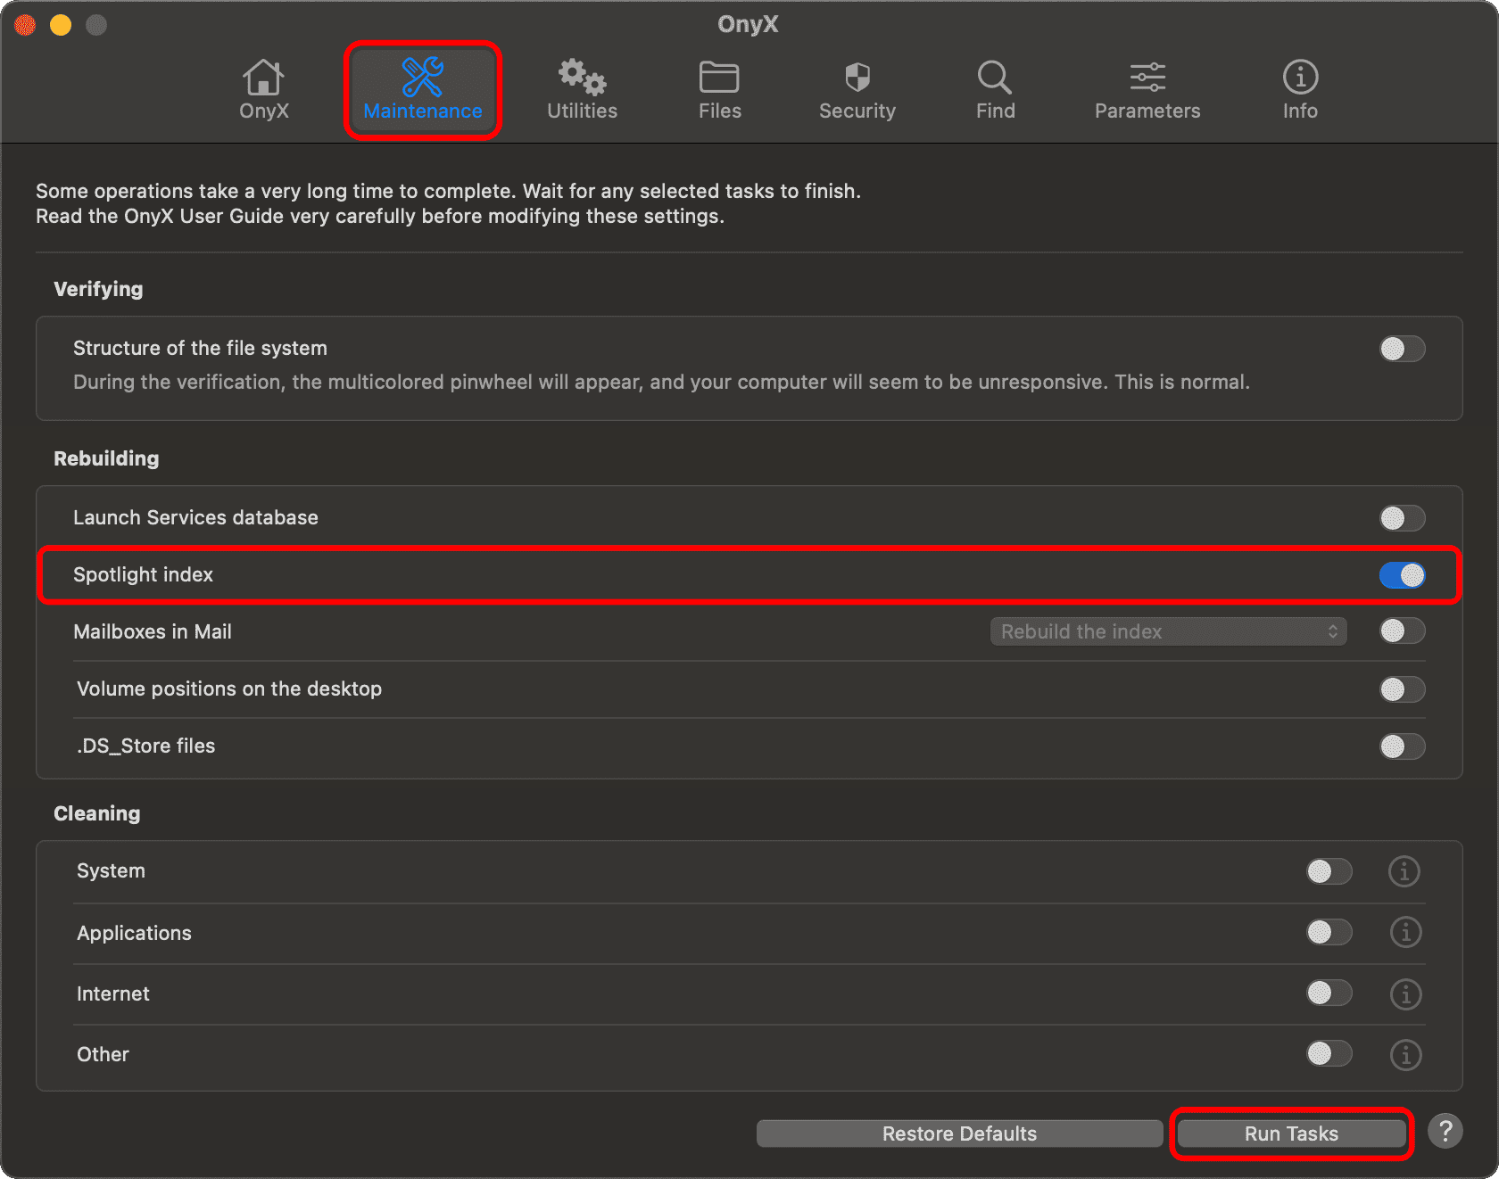The image size is (1499, 1179).
Task: Switch to the Info tab
Action: pyautogui.click(x=1300, y=89)
